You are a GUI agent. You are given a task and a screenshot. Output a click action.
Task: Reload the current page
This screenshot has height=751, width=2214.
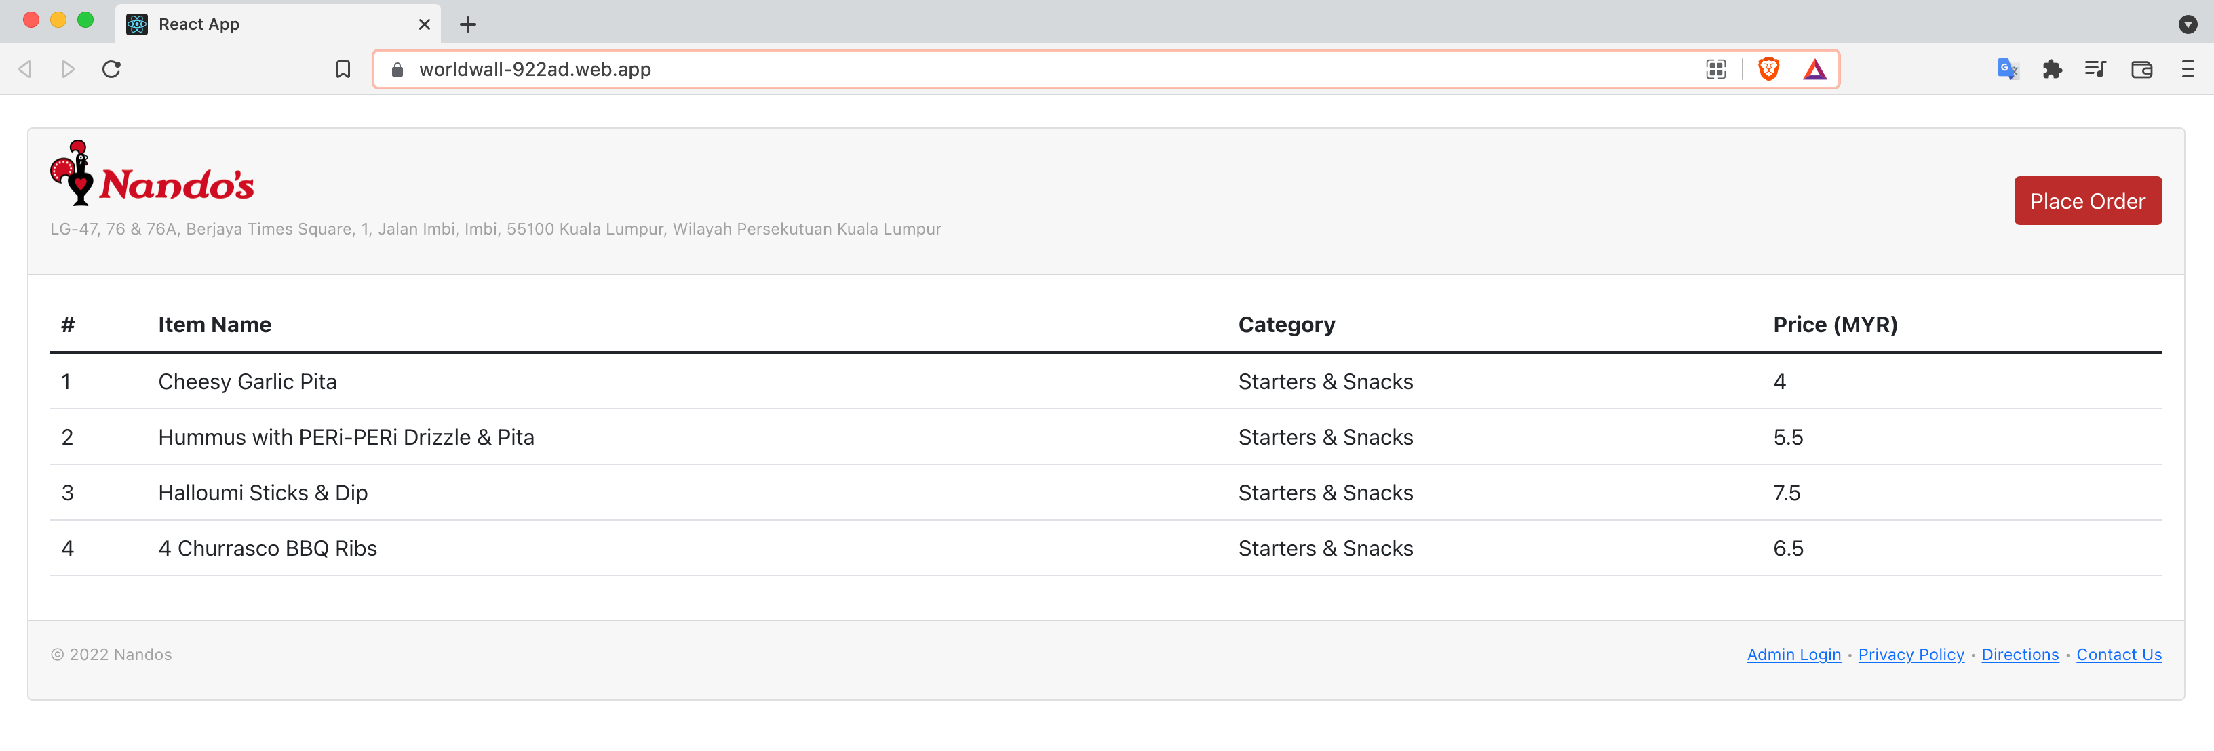pyautogui.click(x=112, y=68)
